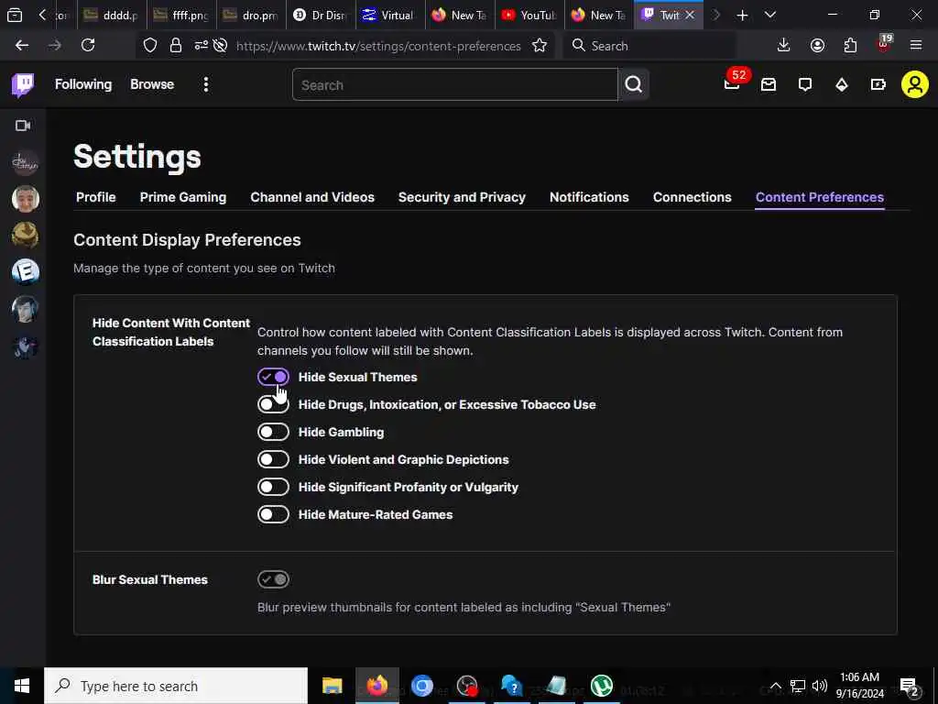Switch to the Dr Disrespect browser tab
This screenshot has width=938, height=704.
[321, 16]
